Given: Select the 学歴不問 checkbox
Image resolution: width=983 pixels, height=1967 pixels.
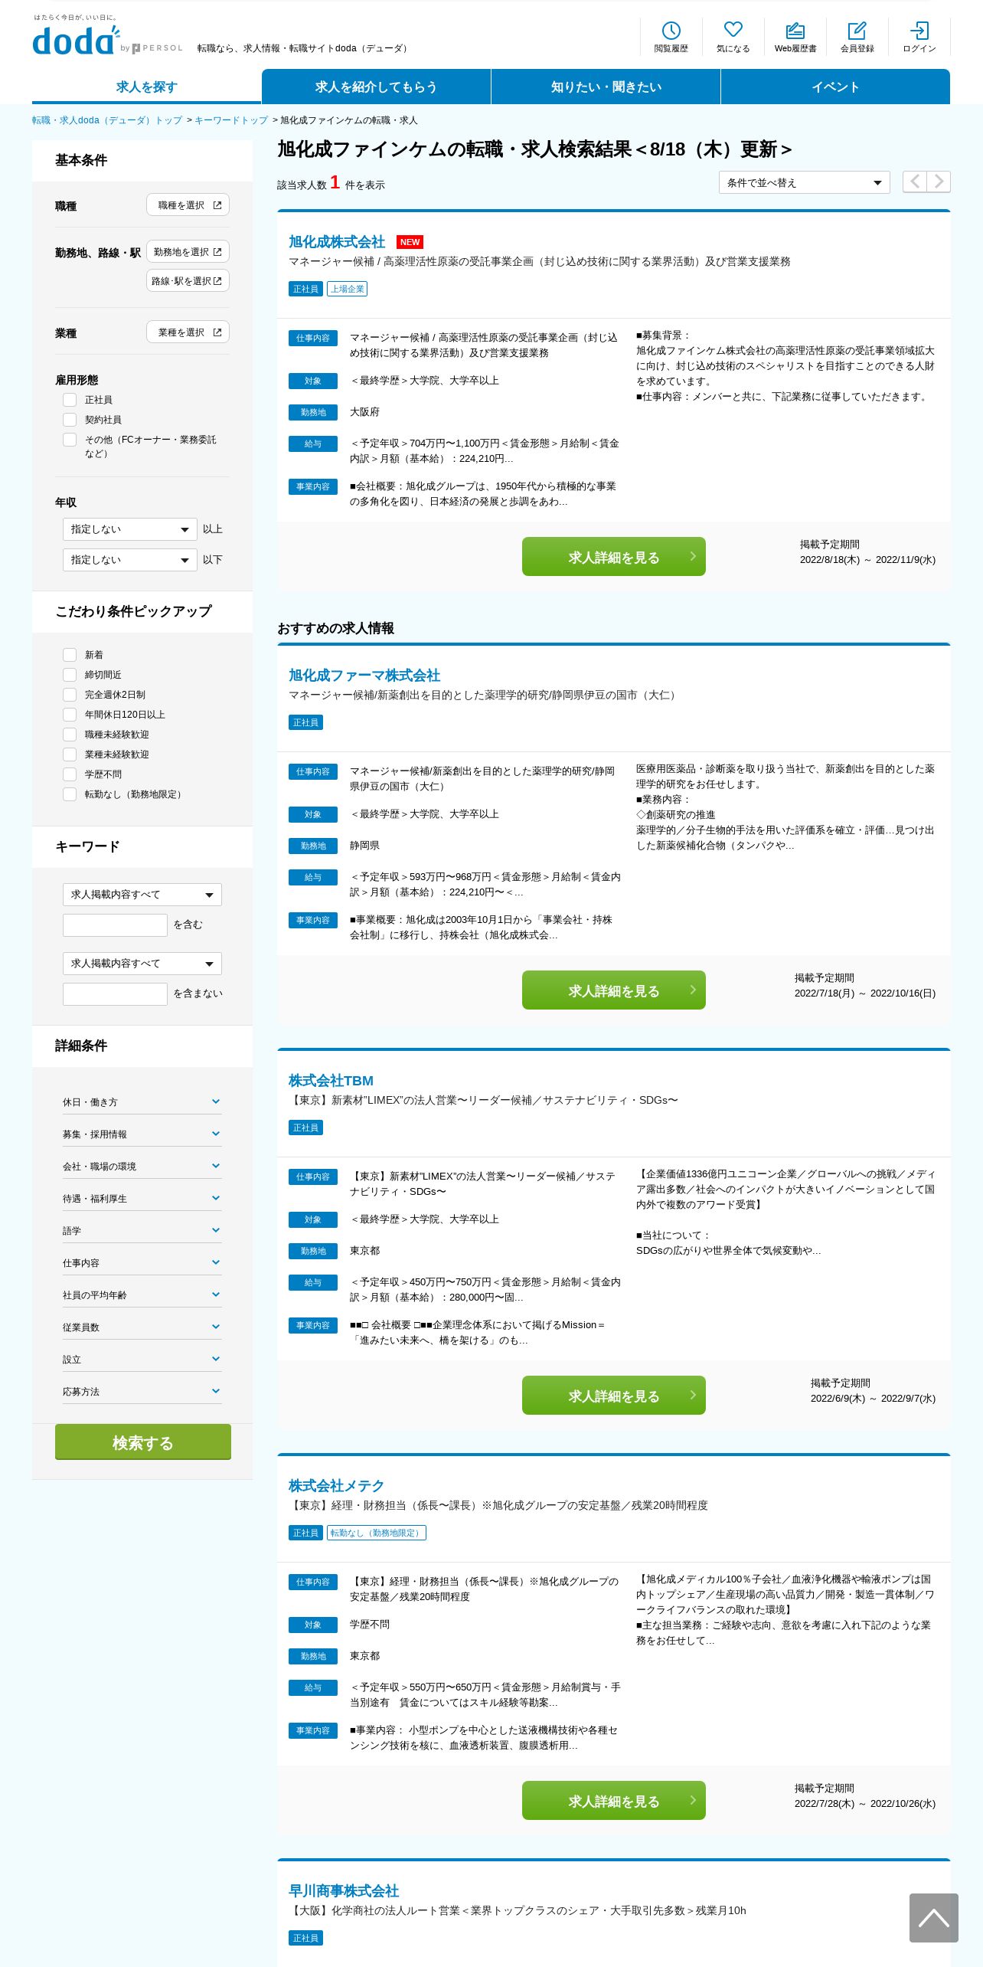Looking at the screenshot, I should (x=70, y=774).
